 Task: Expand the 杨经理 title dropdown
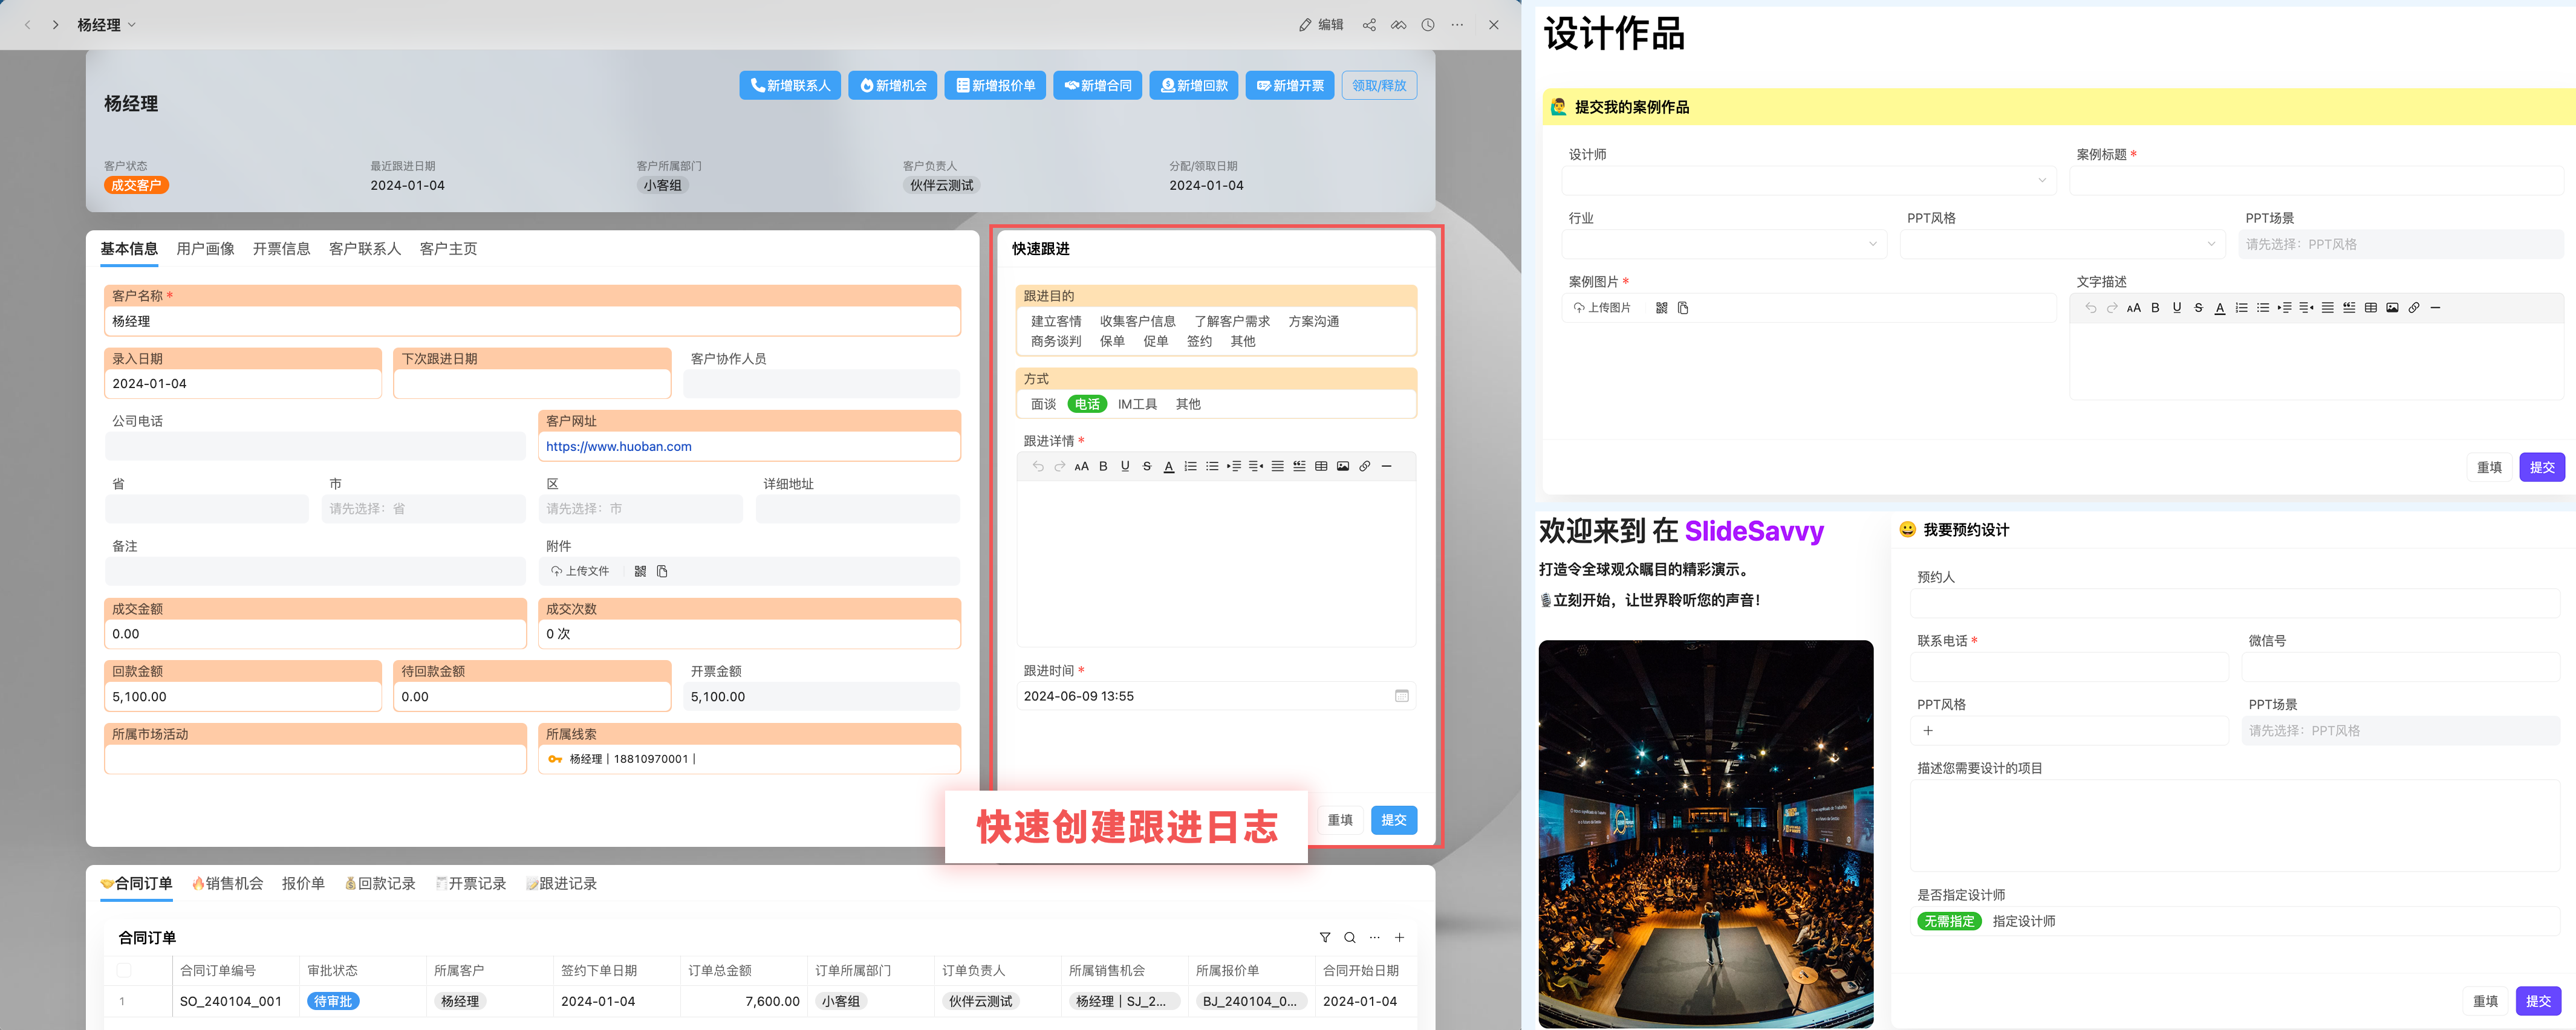pyautogui.click(x=131, y=25)
